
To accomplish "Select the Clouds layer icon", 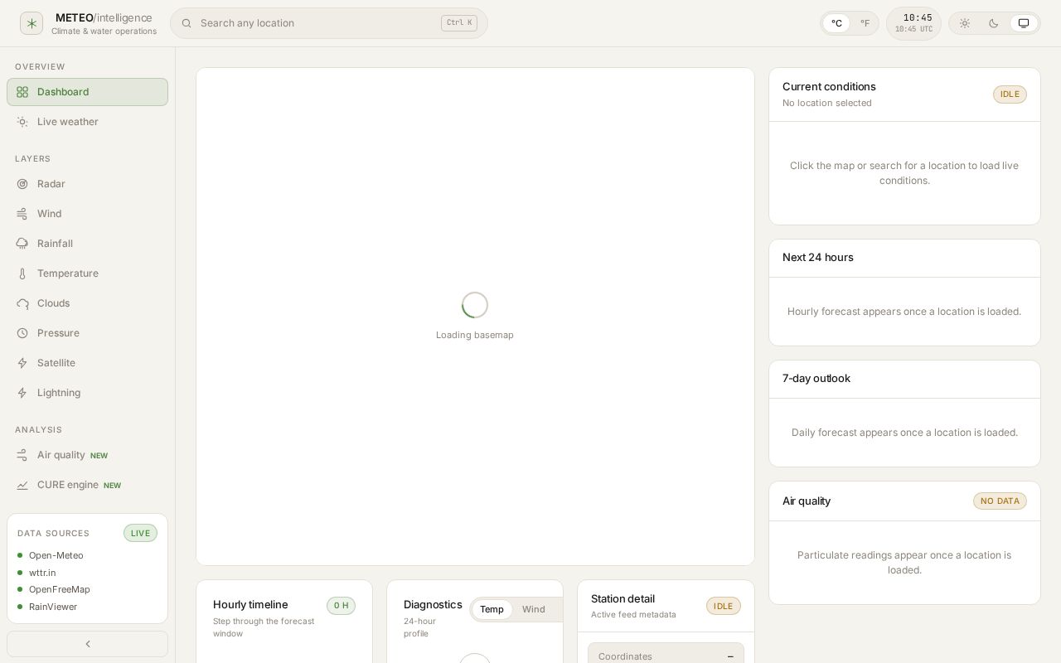I will [22, 303].
